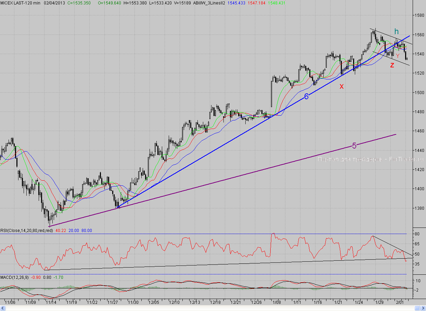Click the MACD(12,26,9) indicator label
This screenshot has height=311, width=426.
pos(15,277)
